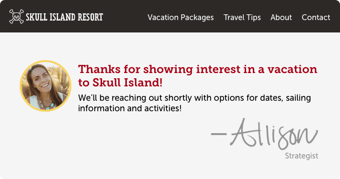Click Allison's circular profile photo
Screen dimensions: 340x179
tap(45, 86)
